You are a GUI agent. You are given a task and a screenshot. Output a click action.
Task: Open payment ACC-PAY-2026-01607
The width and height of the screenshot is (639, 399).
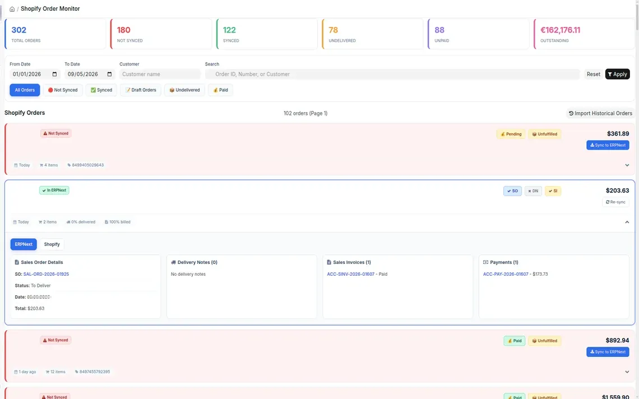tap(506, 274)
